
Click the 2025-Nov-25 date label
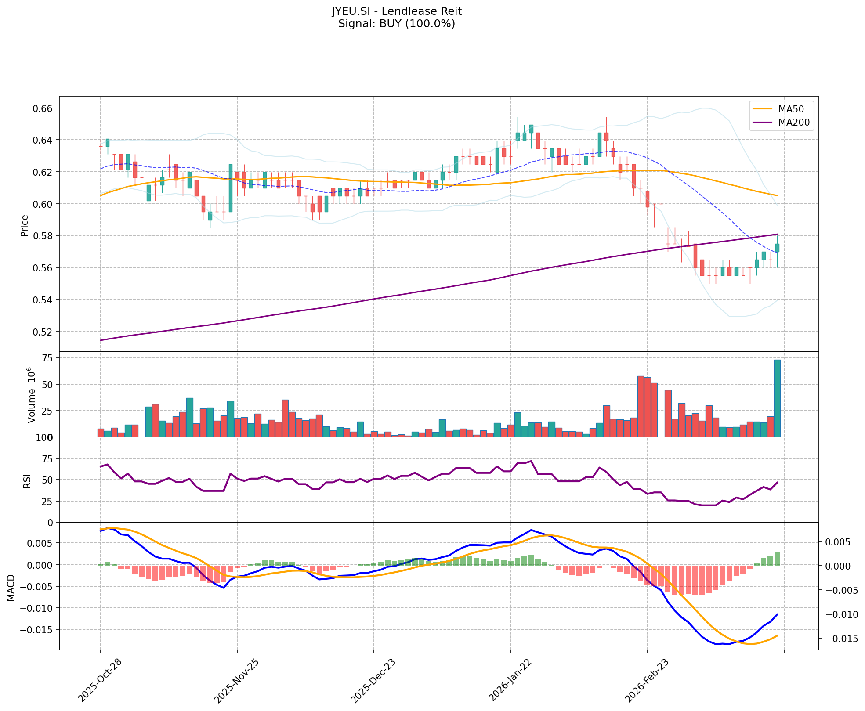coord(237,681)
